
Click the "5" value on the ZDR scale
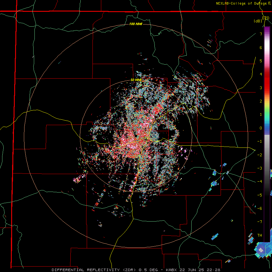(x=261, y=61)
